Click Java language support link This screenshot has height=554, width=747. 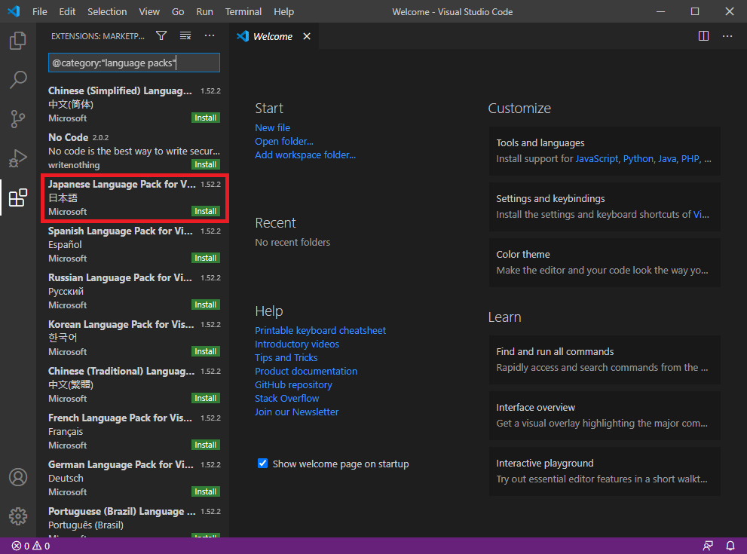tap(667, 158)
